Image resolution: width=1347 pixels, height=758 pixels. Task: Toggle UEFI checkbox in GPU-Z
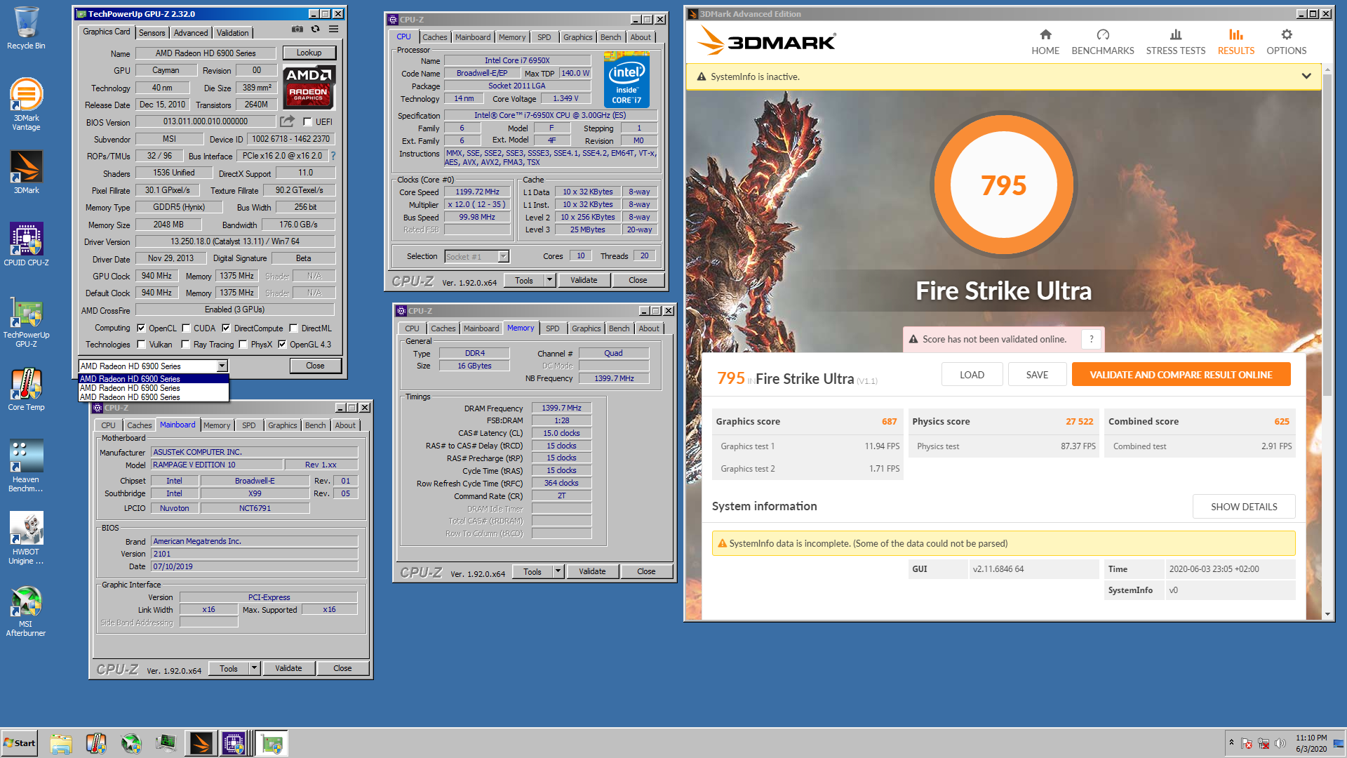pos(307,122)
